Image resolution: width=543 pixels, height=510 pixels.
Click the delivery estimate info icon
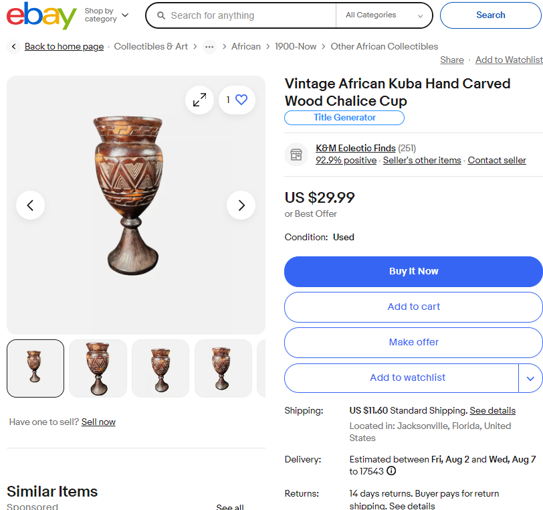[391, 471]
